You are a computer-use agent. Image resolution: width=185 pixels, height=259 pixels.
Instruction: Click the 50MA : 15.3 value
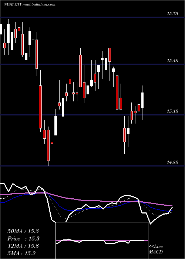pos(23,231)
